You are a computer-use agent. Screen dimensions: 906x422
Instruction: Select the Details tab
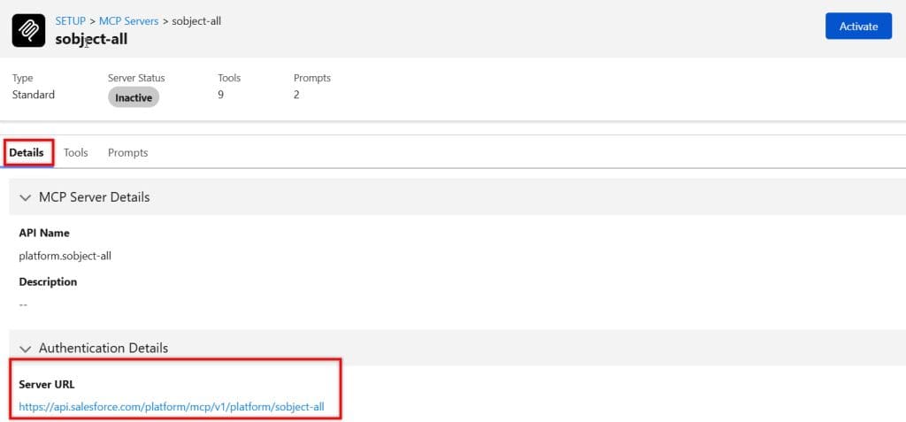click(27, 153)
